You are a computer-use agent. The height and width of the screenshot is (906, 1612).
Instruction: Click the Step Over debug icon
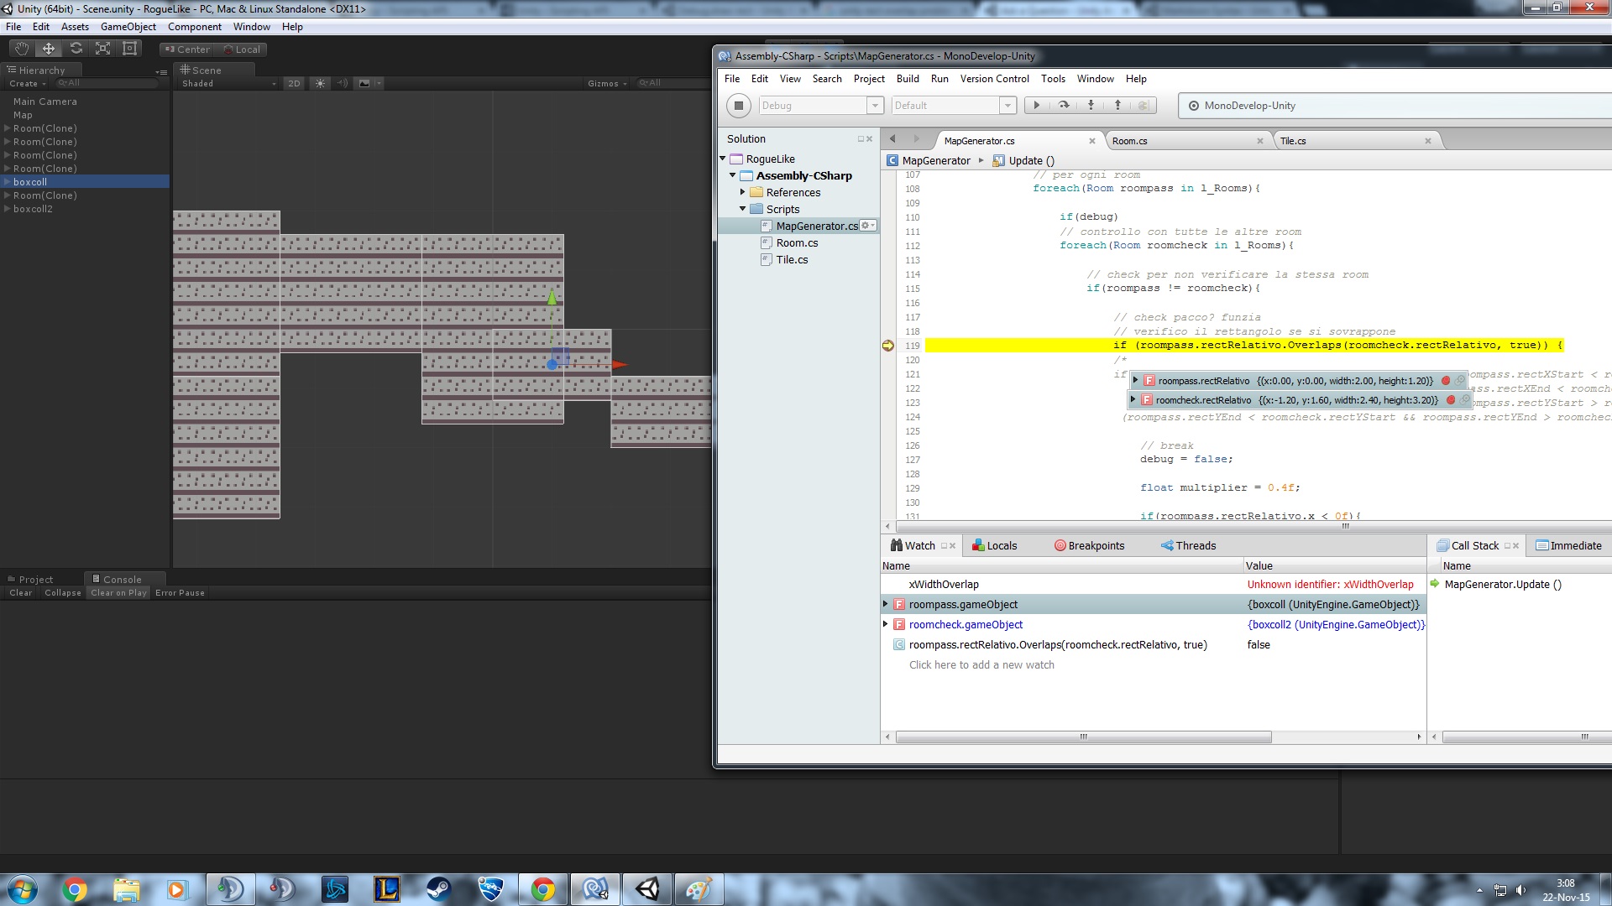click(1064, 106)
